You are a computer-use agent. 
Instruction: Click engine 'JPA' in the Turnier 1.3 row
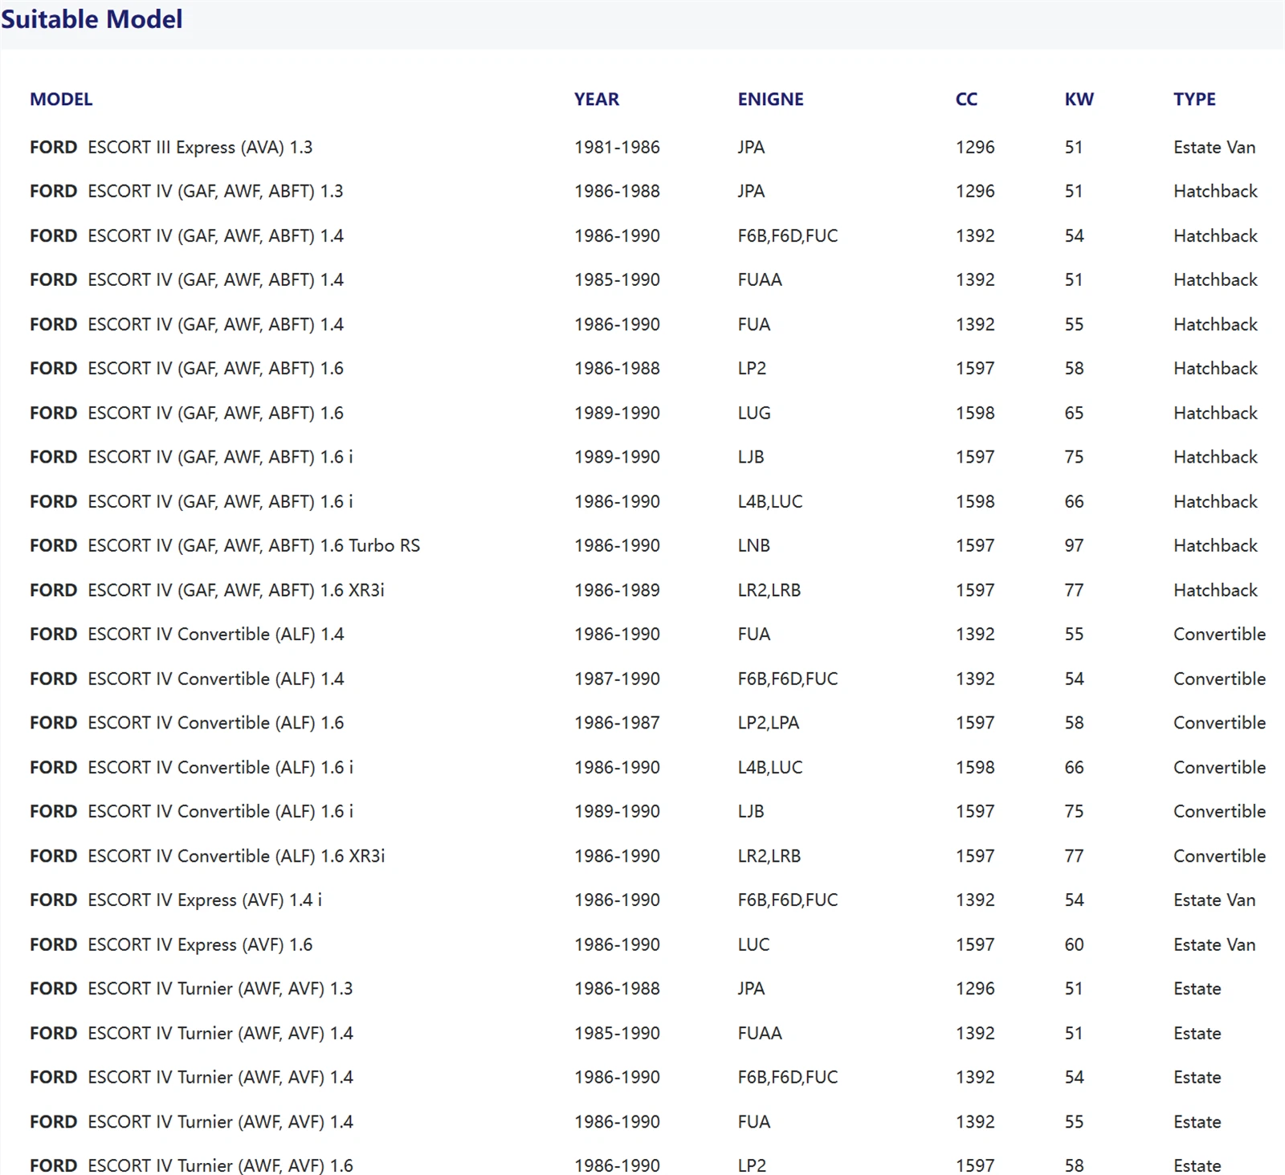[751, 989]
